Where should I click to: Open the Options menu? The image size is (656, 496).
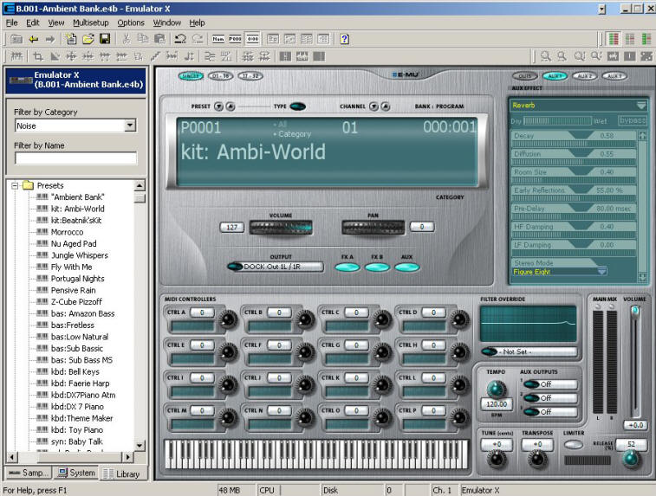131,23
